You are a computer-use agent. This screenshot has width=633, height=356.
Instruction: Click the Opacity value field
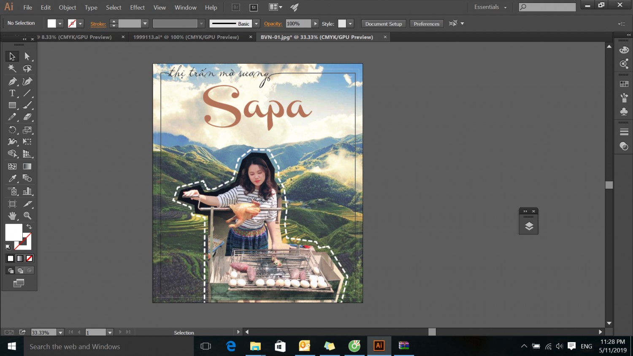click(298, 24)
